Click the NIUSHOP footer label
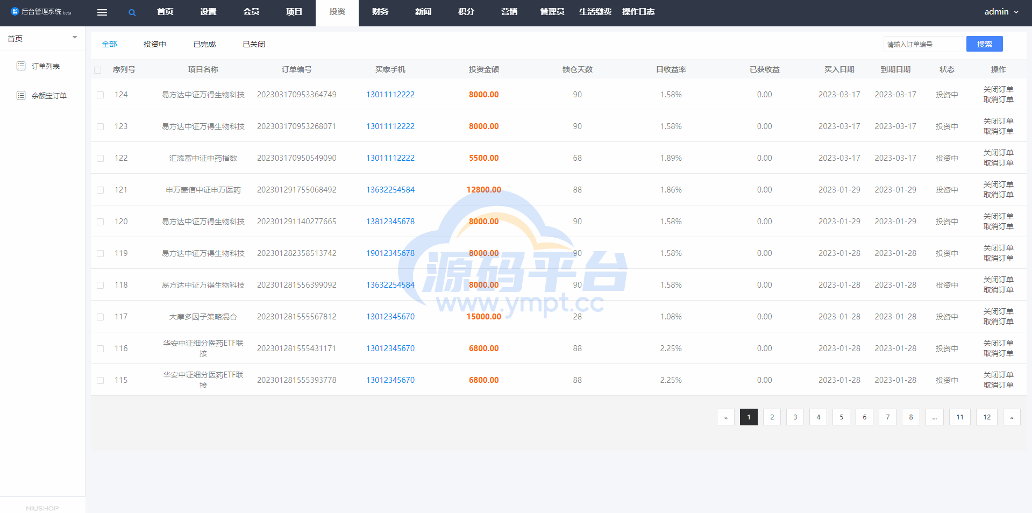 [x=42, y=508]
